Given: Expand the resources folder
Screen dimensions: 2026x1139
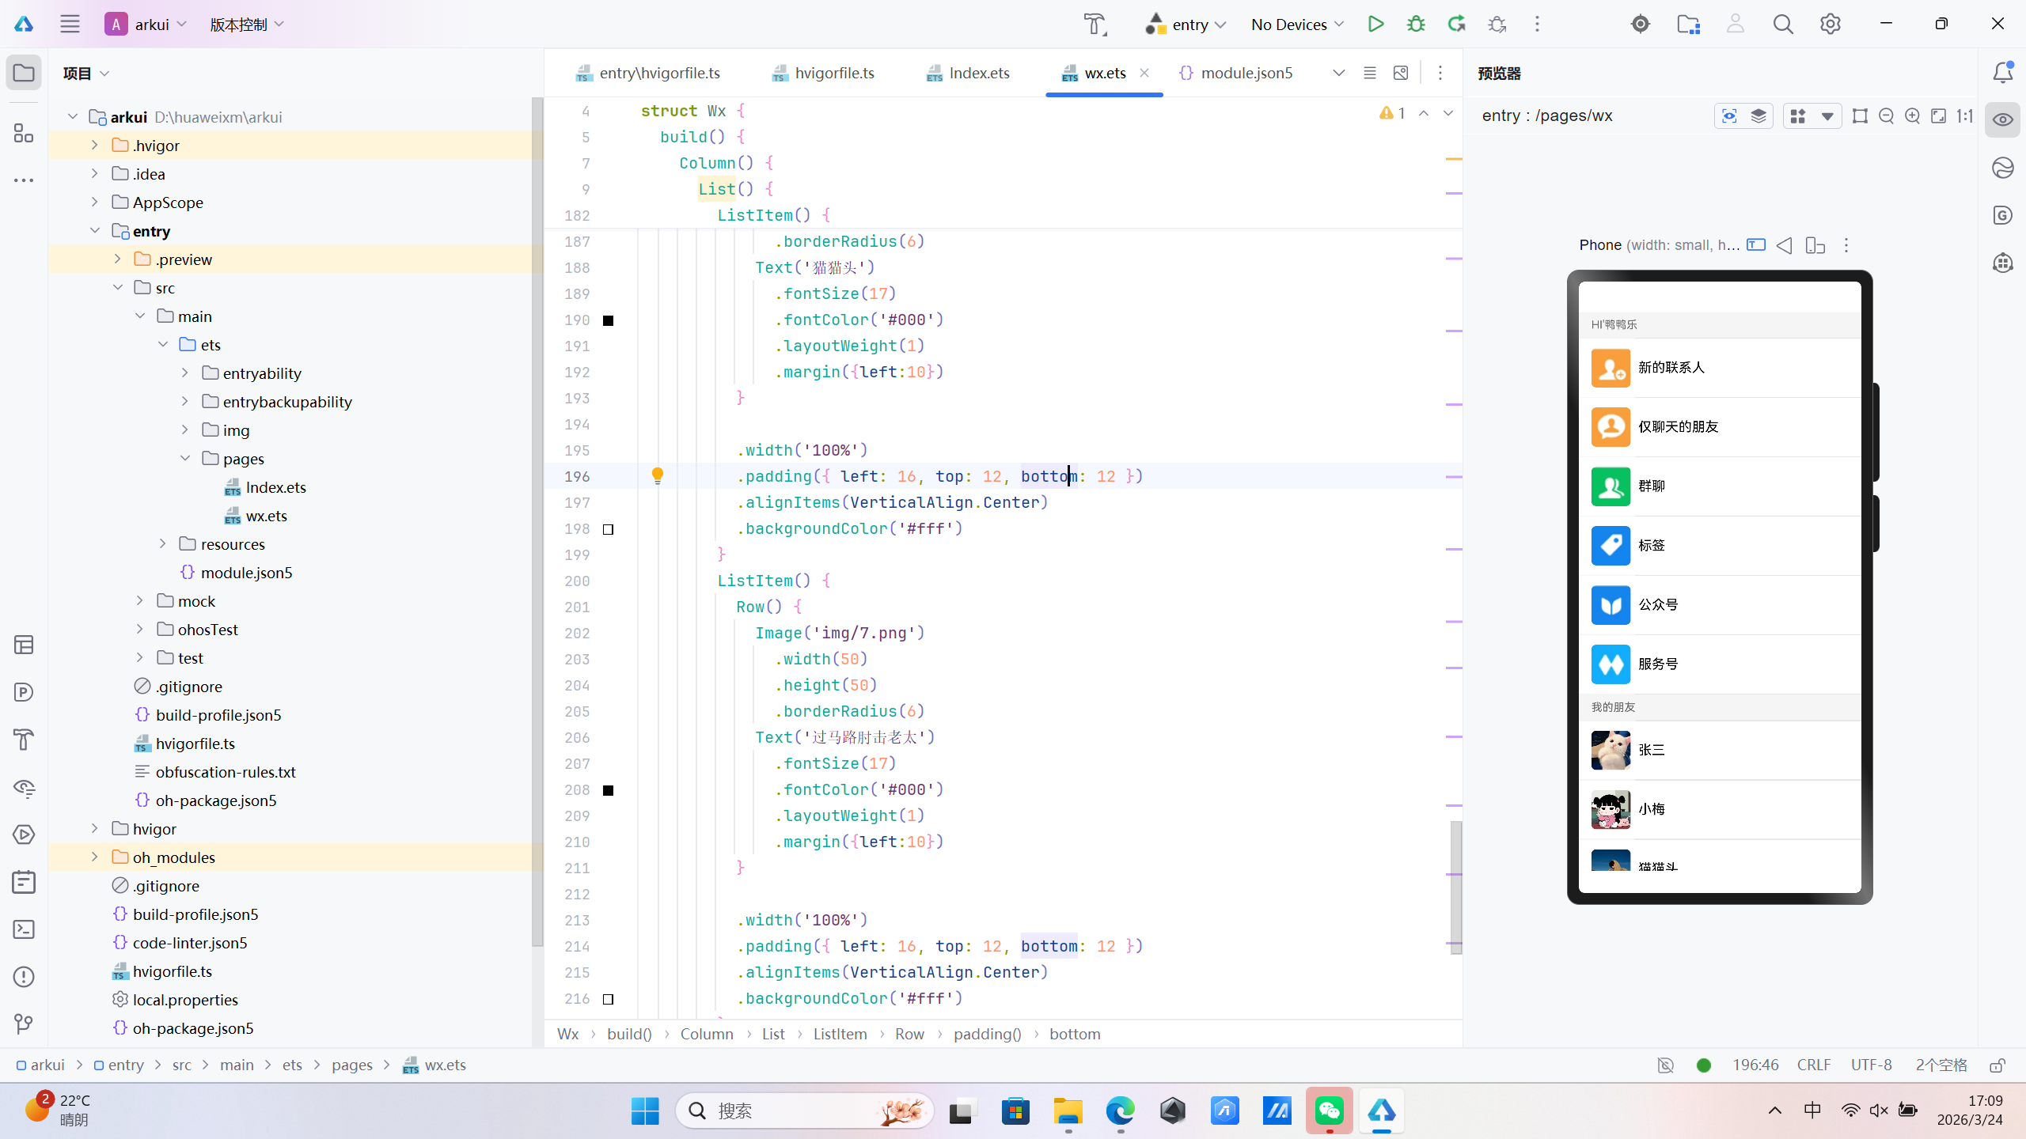Looking at the screenshot, I should [163, 544].
